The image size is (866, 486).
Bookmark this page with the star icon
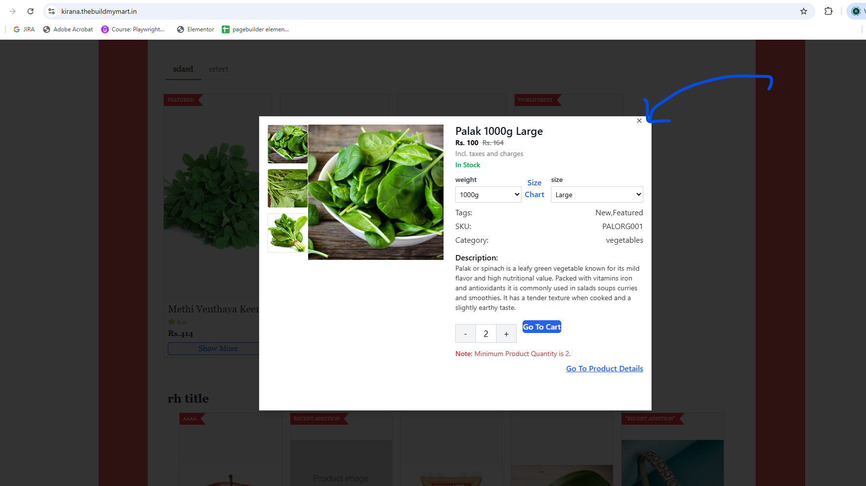[804, 11]
